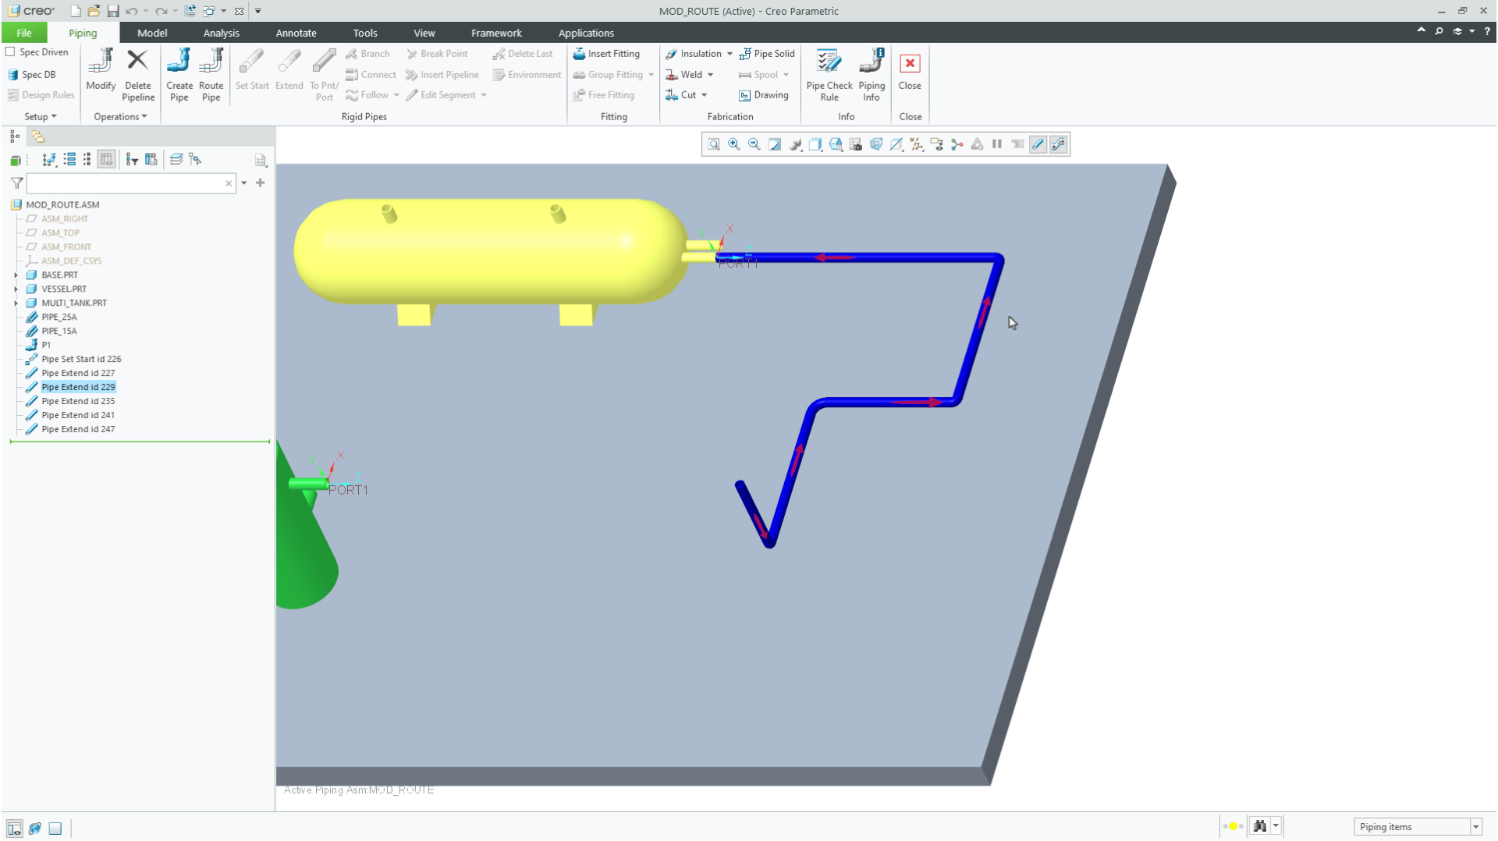
Task: Open the saved orientations cube icon
Action: tap(835, 144)
